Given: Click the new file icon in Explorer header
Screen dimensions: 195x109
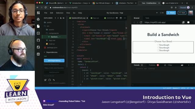Looking at the screenshot, I should click(61, 18).
